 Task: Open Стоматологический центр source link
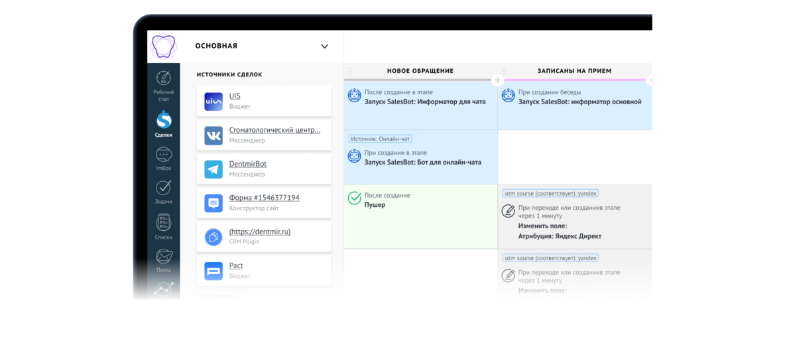click(x=275, y=130)
